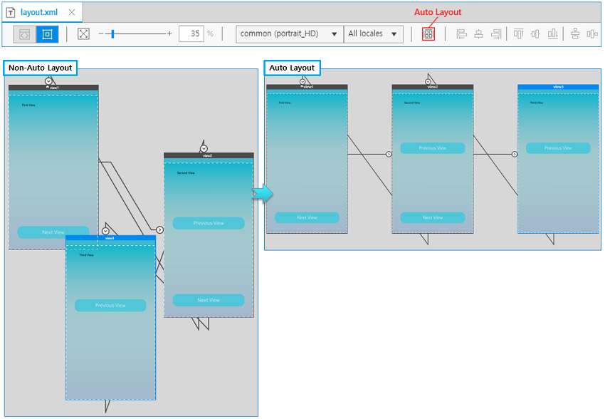The height and width of the screenshot is (419, 605).
Task: Click the Fit to Window zoom icon
Action: point(83,33)
